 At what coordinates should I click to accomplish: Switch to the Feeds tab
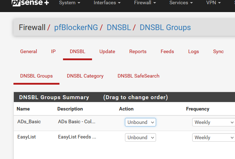[167, 51]
